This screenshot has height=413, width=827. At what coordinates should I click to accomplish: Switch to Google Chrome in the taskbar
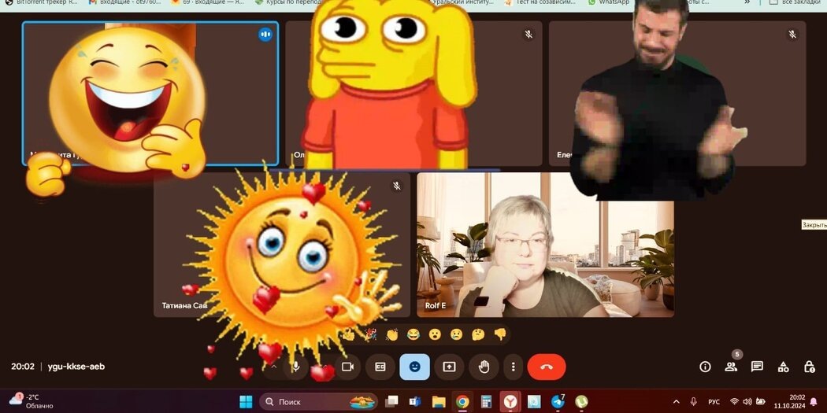(462, 402)
